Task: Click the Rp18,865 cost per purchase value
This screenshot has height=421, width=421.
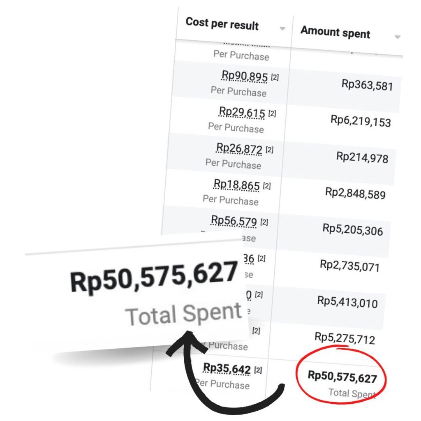Action: 237,185
